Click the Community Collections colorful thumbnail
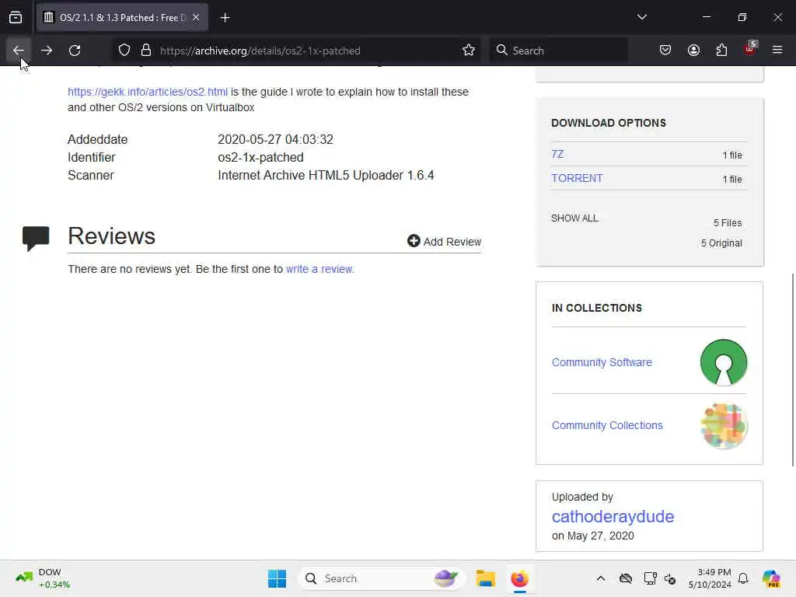This screenshot has width=796, height=597. click(724, 425)
